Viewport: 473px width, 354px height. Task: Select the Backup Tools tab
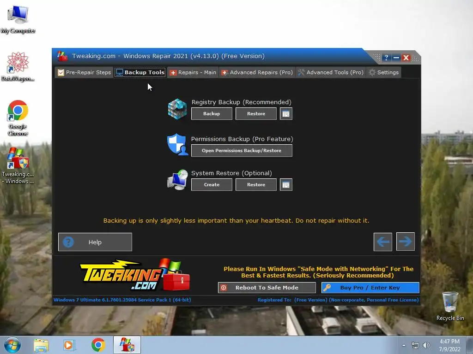click(140, 72)
